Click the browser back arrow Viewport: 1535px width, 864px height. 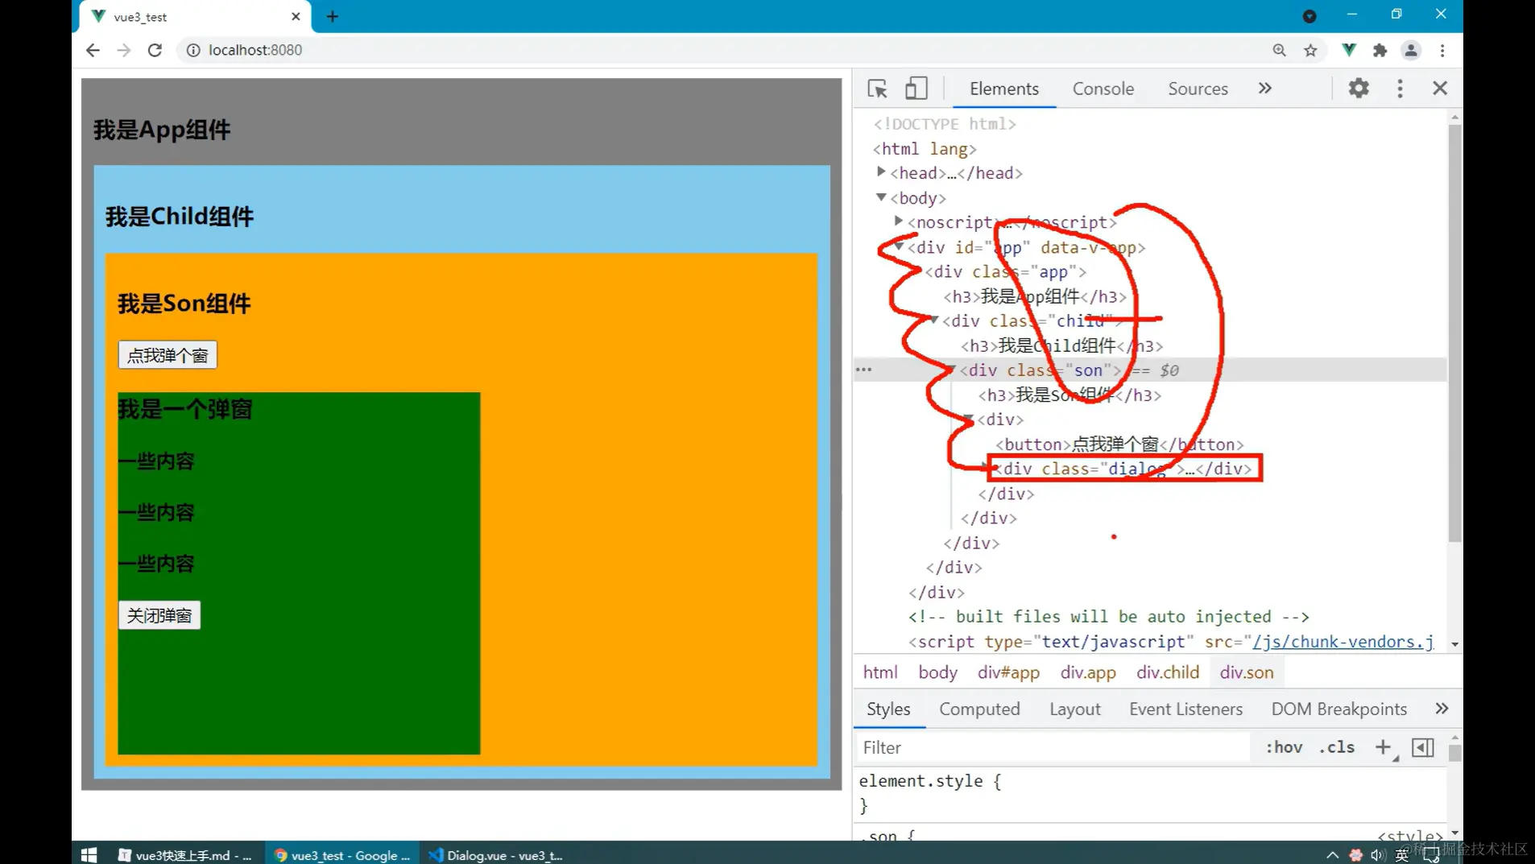(x=93, y=50)
